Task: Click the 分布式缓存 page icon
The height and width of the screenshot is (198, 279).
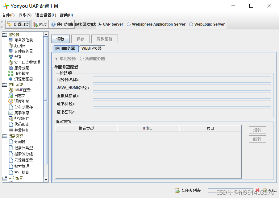Action: [11, 107]
